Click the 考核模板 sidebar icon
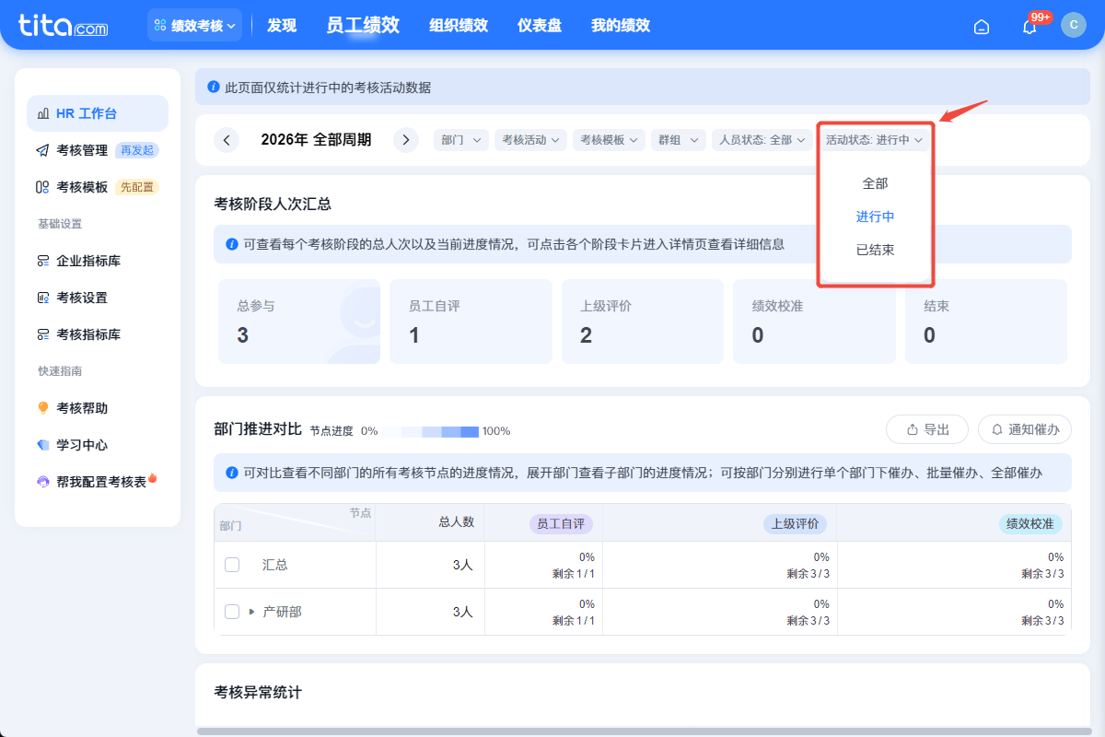Viewport: 1105px width, 737px height. 42,187
